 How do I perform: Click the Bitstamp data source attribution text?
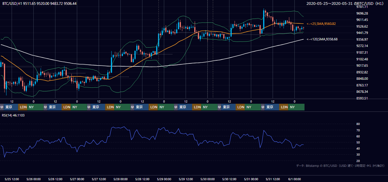[340, 166]
